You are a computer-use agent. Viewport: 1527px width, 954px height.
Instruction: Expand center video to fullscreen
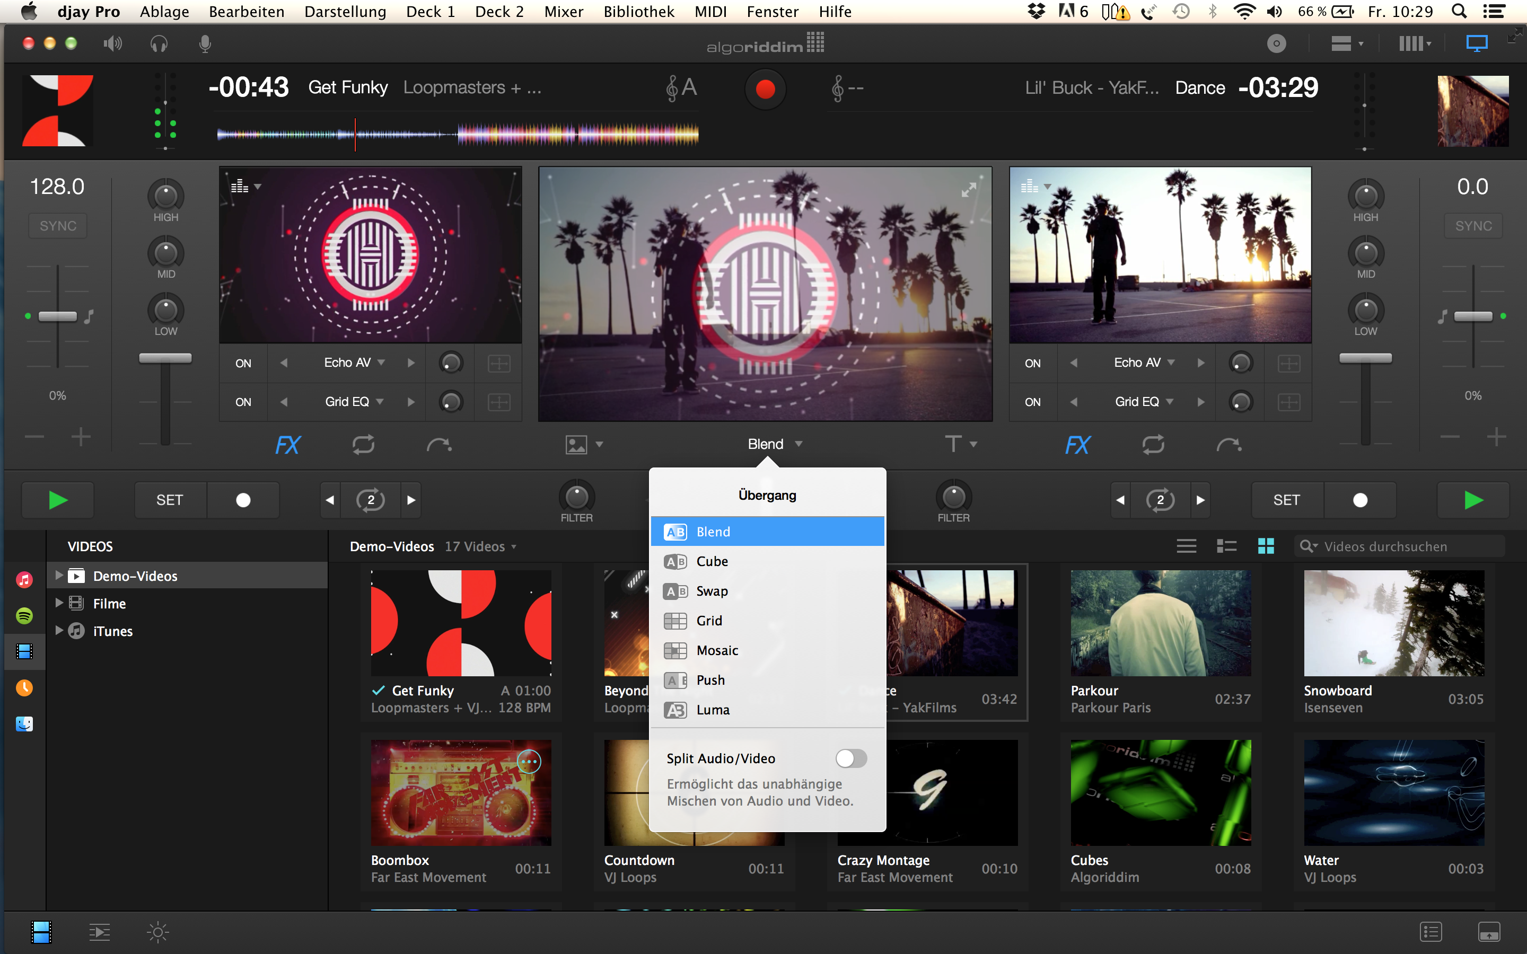[x=969, y=189]
